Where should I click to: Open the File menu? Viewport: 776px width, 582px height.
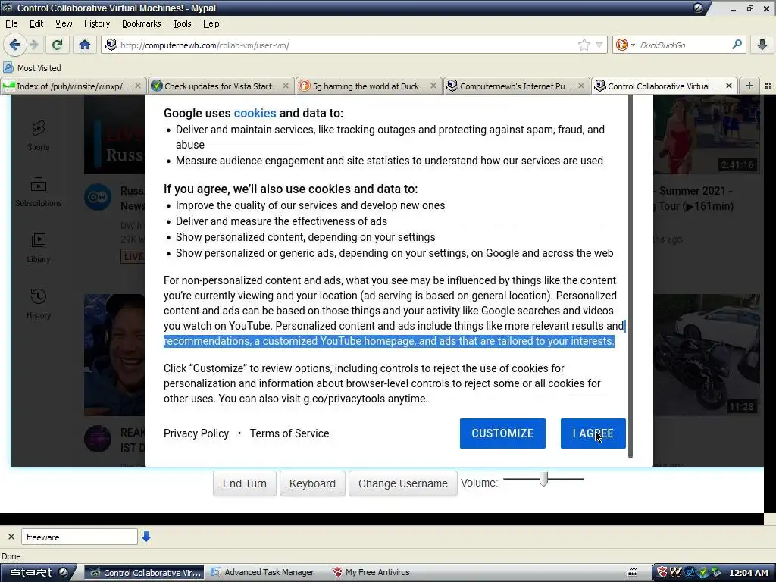coord(11,23)
